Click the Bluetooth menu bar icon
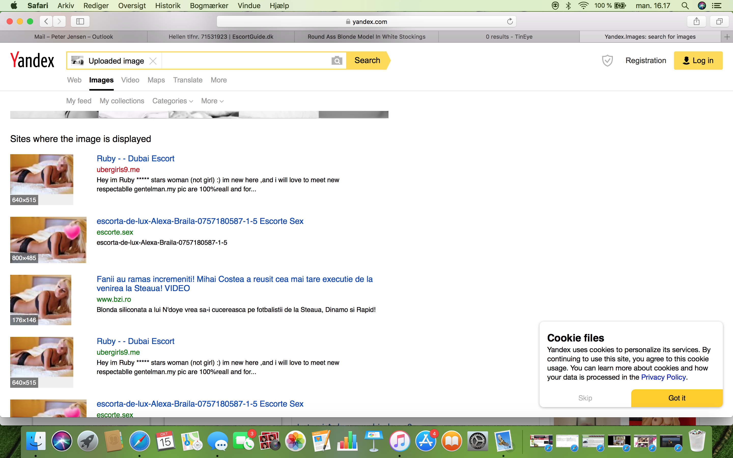Screen dimensions: 733x458 (x=569, y=5)
